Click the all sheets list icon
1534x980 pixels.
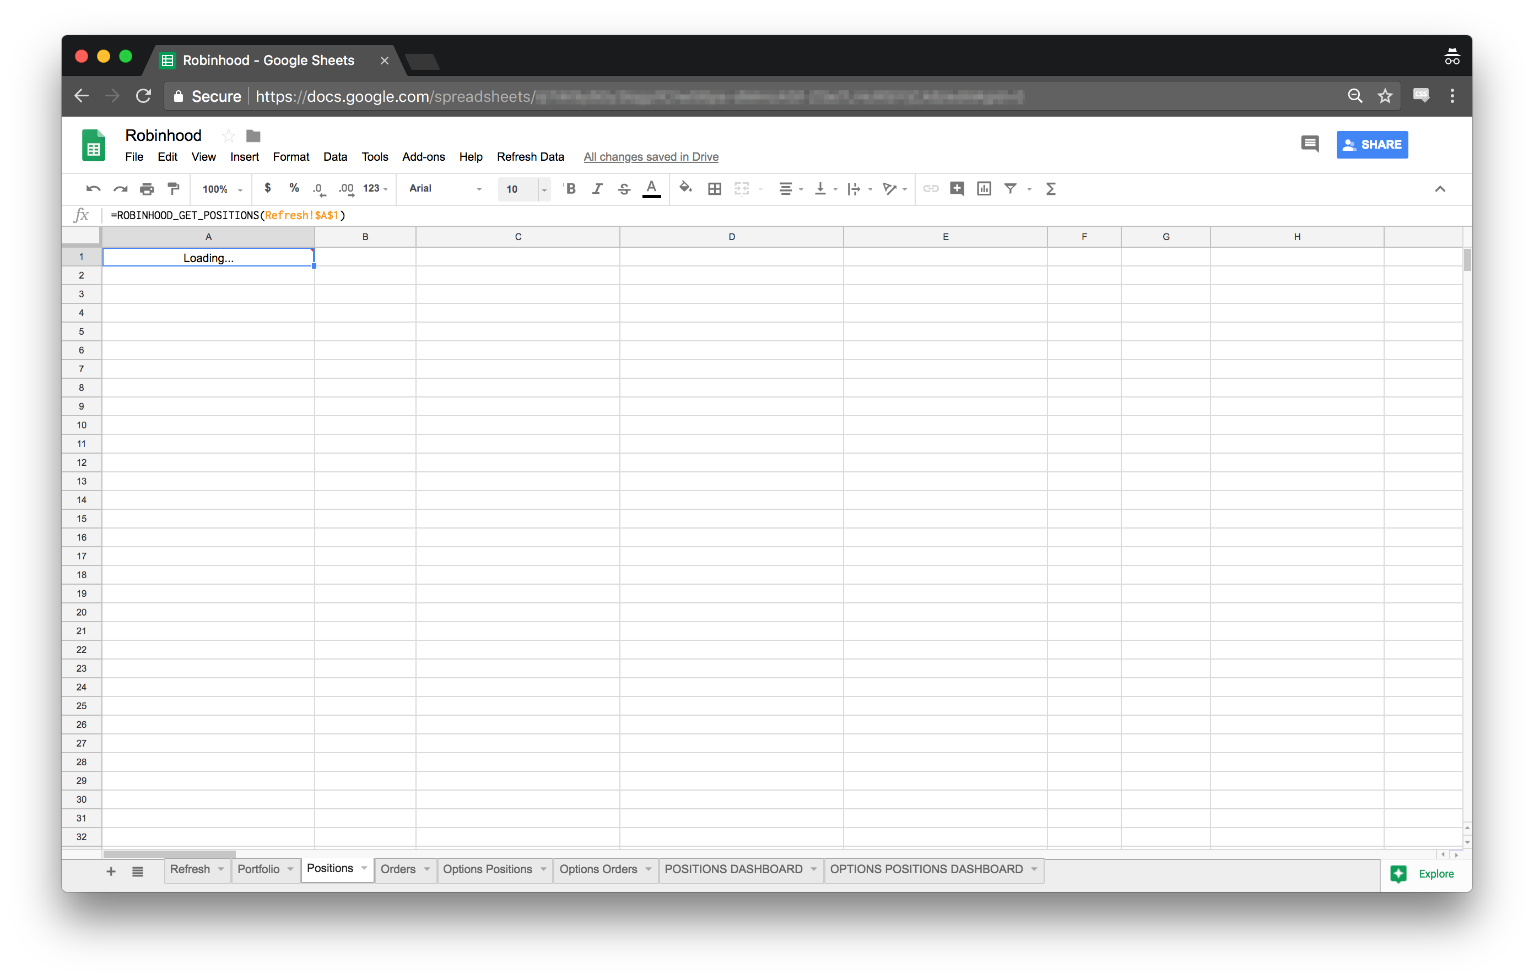pyautogui.click(x=138, y=872)
